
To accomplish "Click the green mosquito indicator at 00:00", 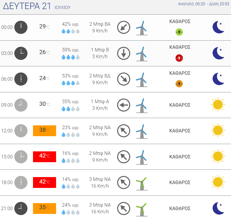I will [179, 32].
